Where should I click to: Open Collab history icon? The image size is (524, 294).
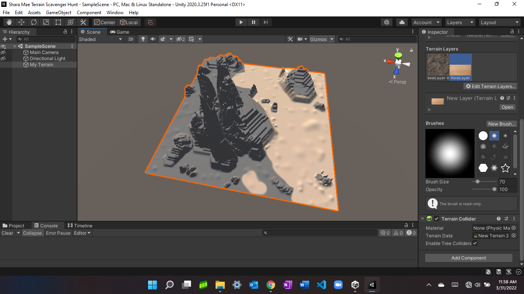(x=387, y=22)
